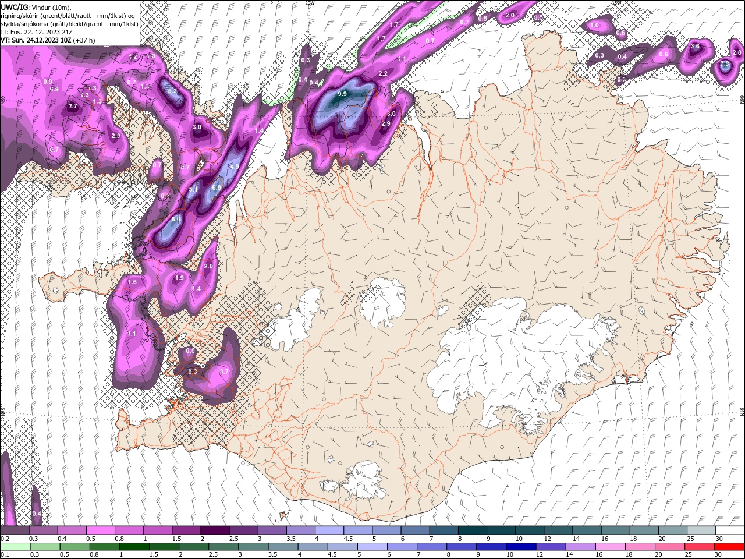Click the purple rain swatch between 12 and 14
The image size is (745, 559).
[x=550, y=547]
